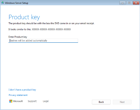
Task: Click the XXXXX-XXXXX sample key format text
Action: pyautogui.click(x=51, y=29)
